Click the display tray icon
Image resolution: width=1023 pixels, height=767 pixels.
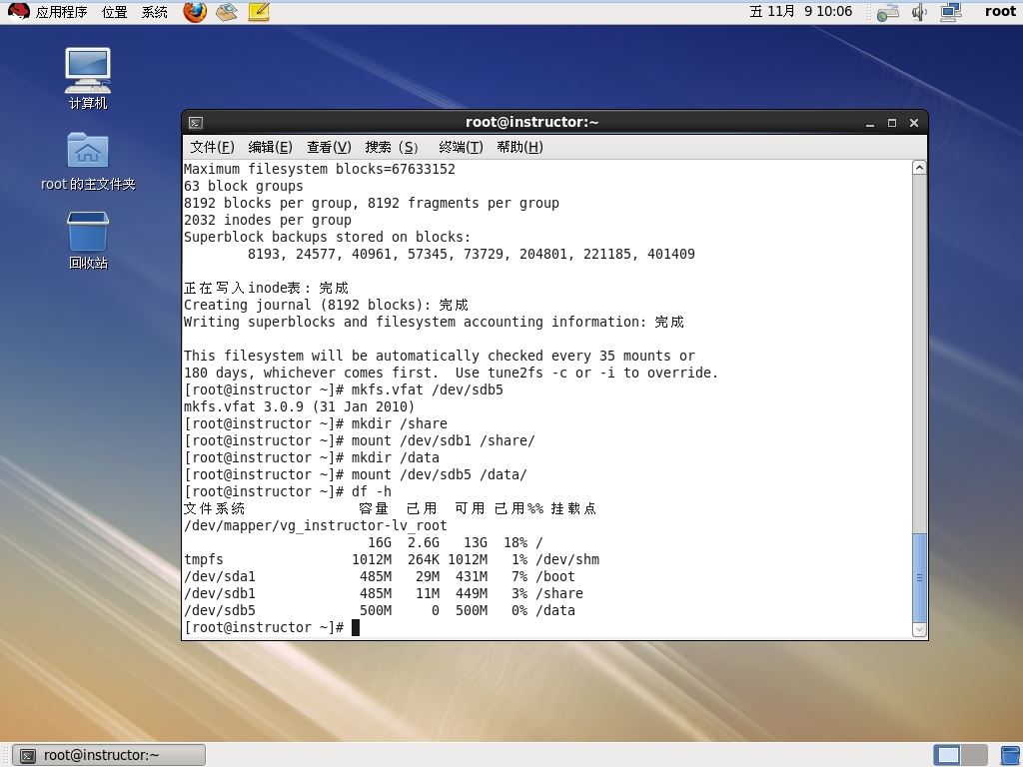pos(951,12)
